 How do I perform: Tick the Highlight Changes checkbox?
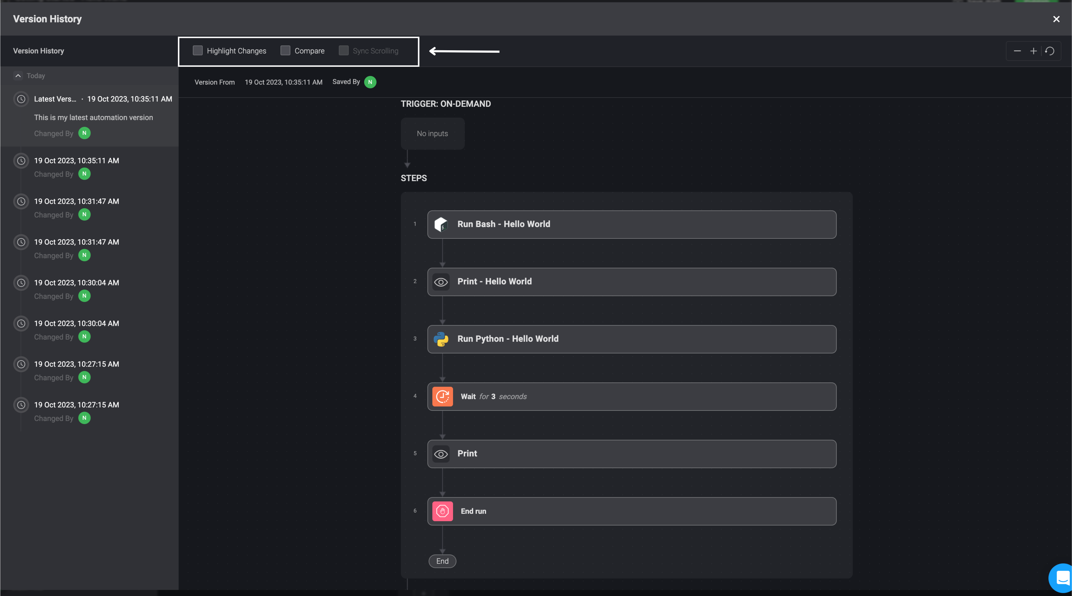198,51
